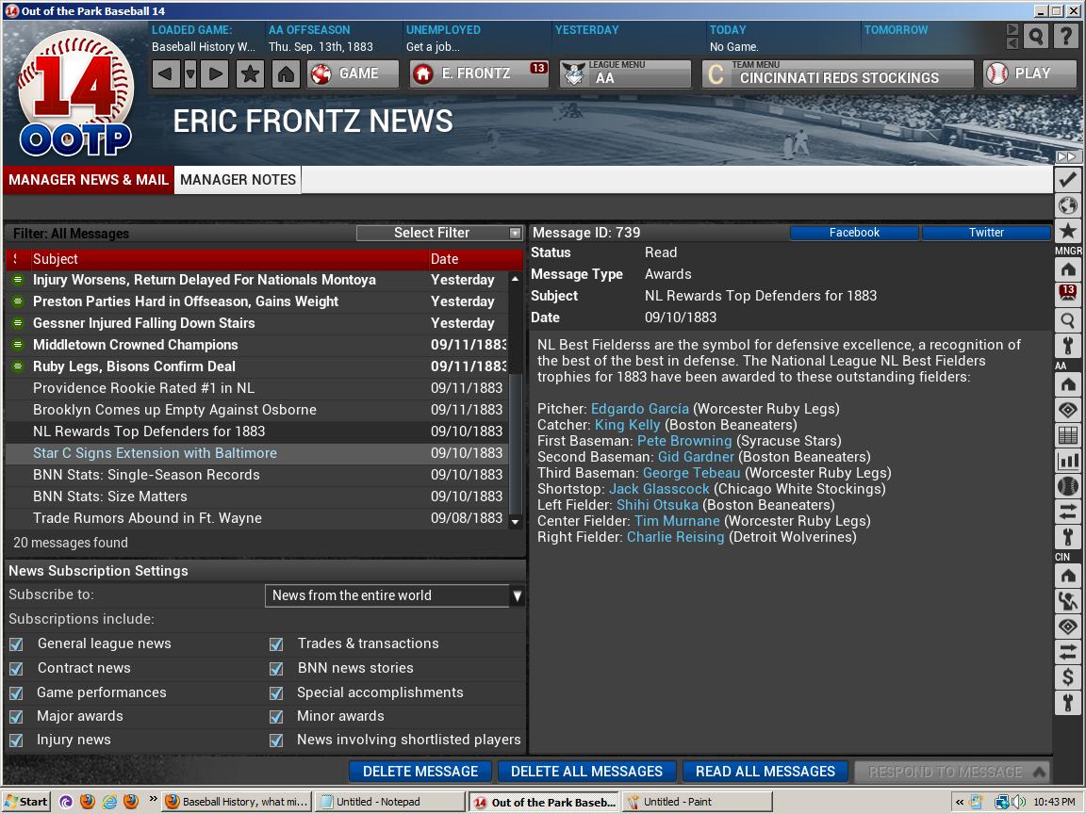Screen dimensions: 1086x814
Task: Open the magnifying glass search icon
Action: pyautogui.click(x=1035, y=37)
